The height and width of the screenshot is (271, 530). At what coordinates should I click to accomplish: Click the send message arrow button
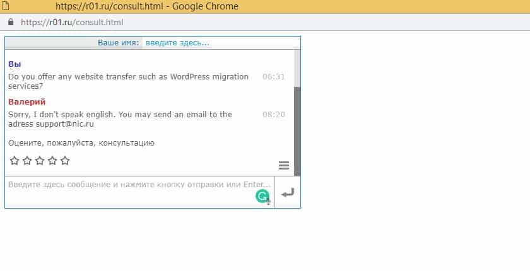click(x=288, y=193)
